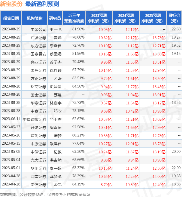This screenshot has width=182, height=197.
Task: Select analyst 龚梦泓 from 西南证券
Action: point(56,176)
